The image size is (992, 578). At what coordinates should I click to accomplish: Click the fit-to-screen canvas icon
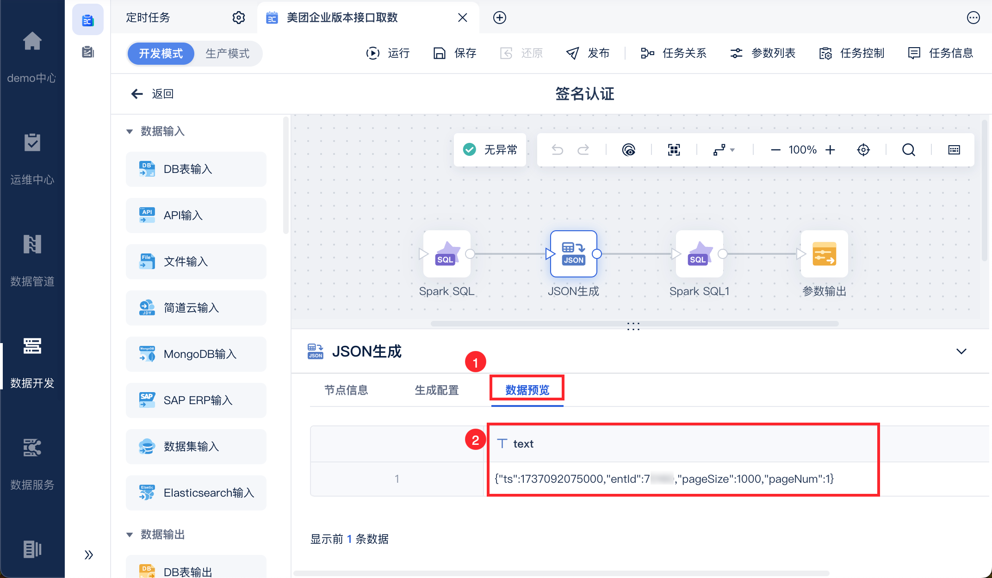tap(674, 150)
